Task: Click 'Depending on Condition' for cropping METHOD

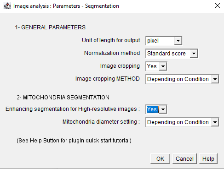Action: click(178, 79)
